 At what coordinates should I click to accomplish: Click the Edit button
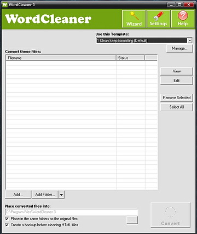(176, 81)
